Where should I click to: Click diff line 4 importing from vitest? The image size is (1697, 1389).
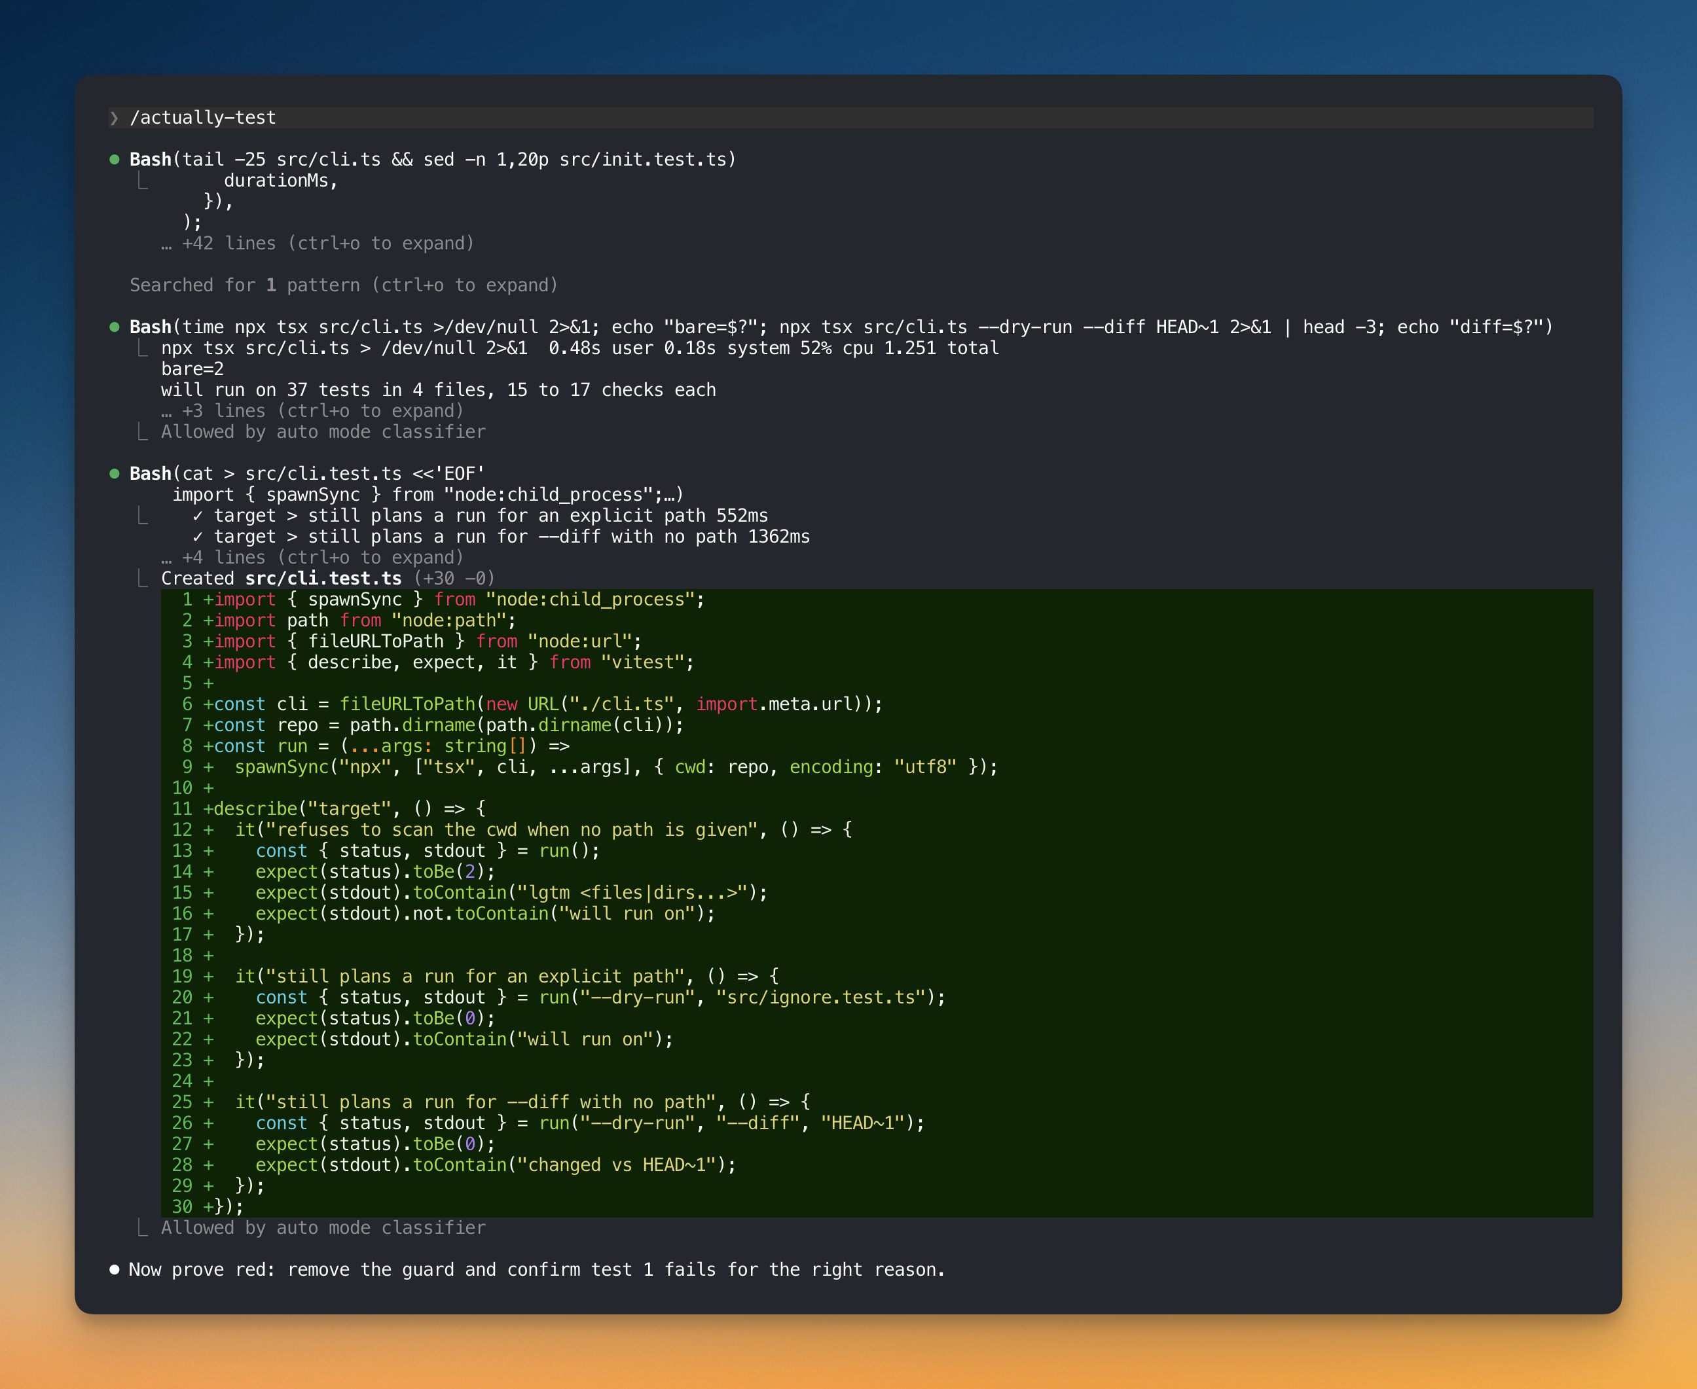click(877, 662)
